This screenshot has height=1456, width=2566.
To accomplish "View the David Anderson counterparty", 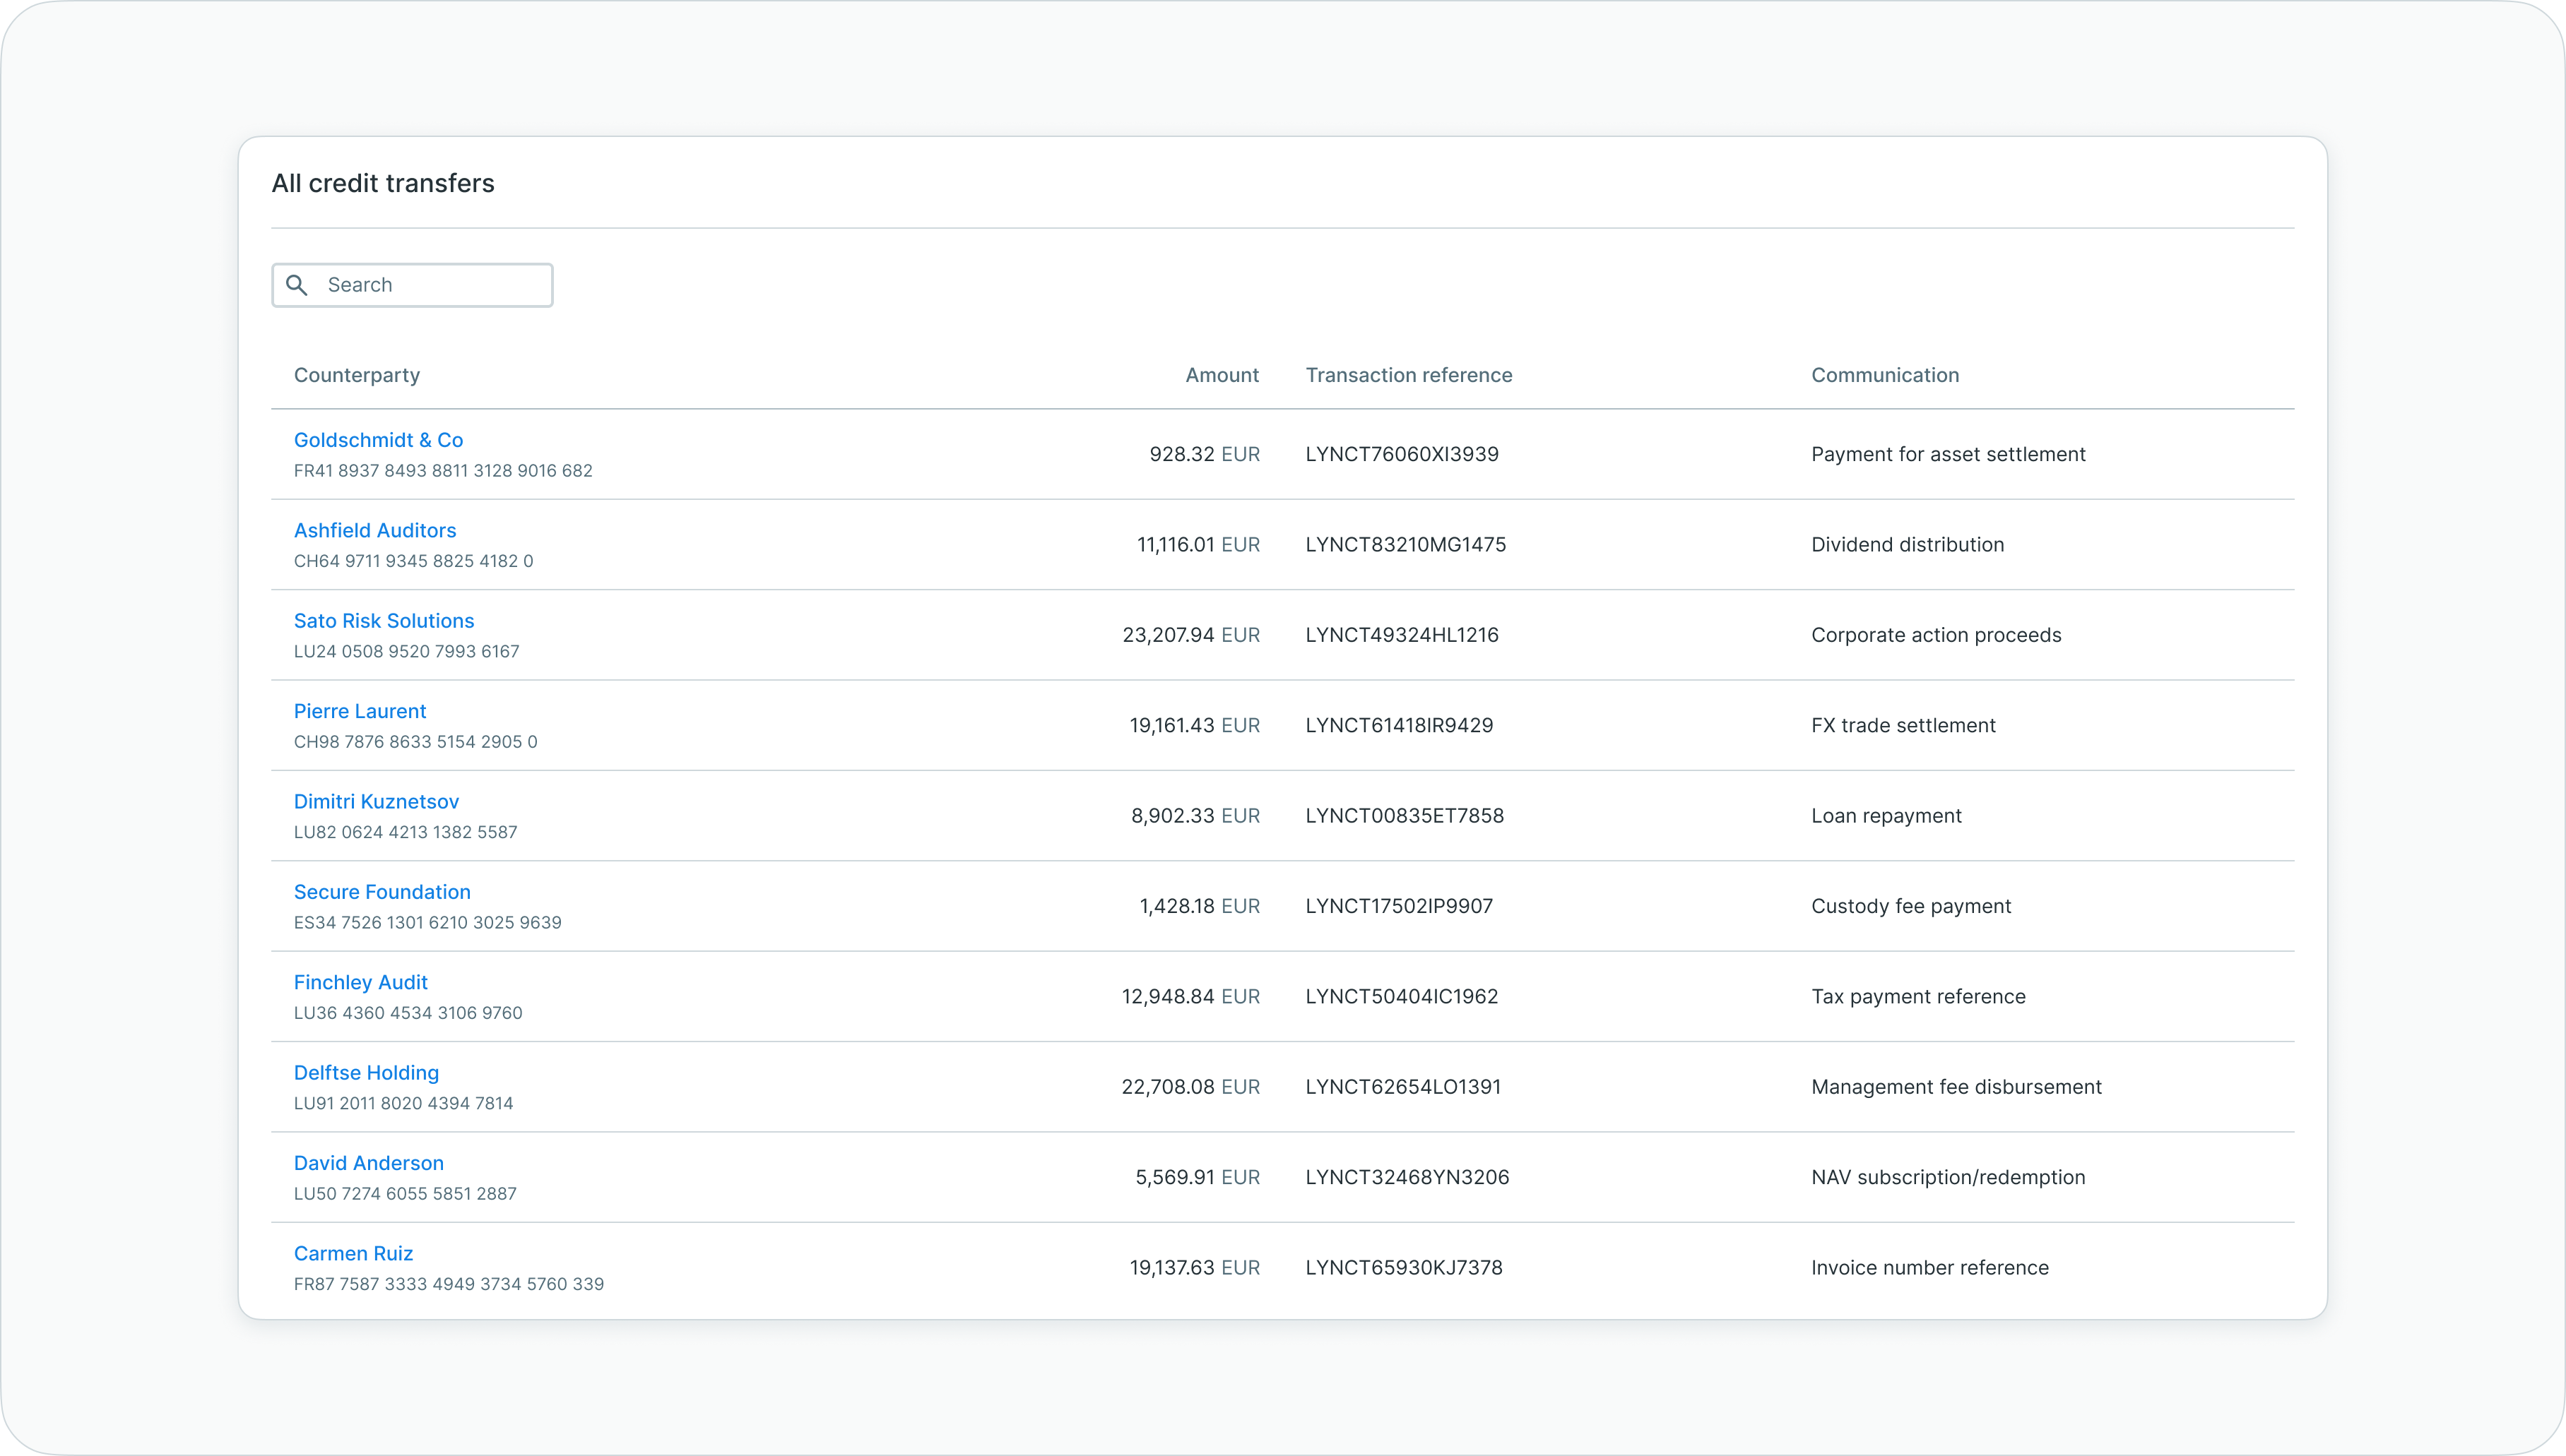I will tap(368, 1163).
